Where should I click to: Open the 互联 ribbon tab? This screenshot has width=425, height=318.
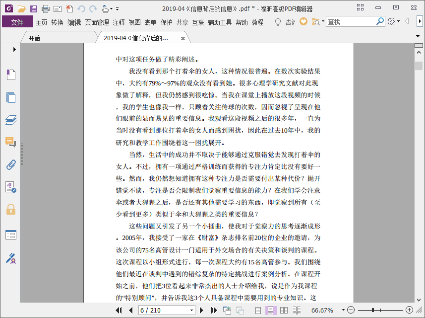coord(198,22)
